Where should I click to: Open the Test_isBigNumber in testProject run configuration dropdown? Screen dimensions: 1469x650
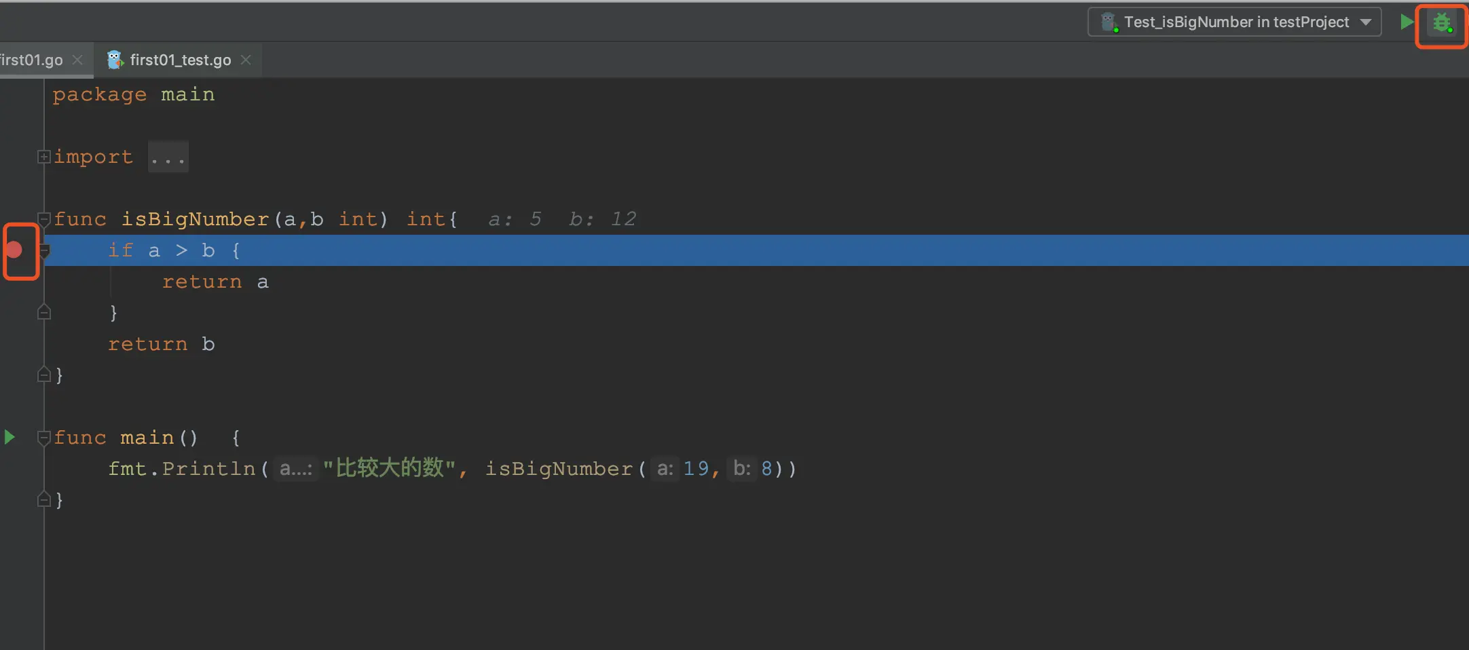click(x=1234, y=22)
